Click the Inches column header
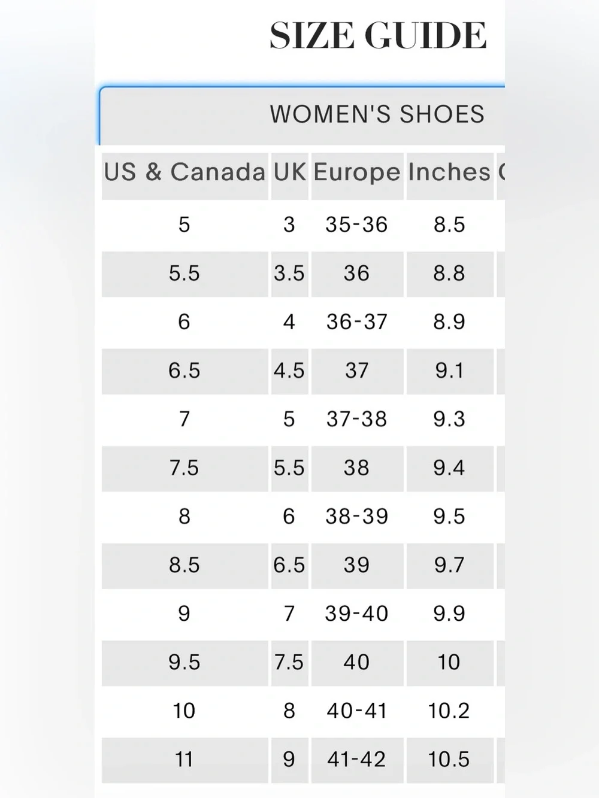The image size is (599, 798). pos(450,172)
